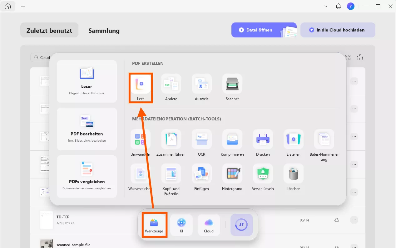The height and width of the screenshot is (248, 396).
Task: Open the PDF bearbeiten card
Action: [87, 129]
